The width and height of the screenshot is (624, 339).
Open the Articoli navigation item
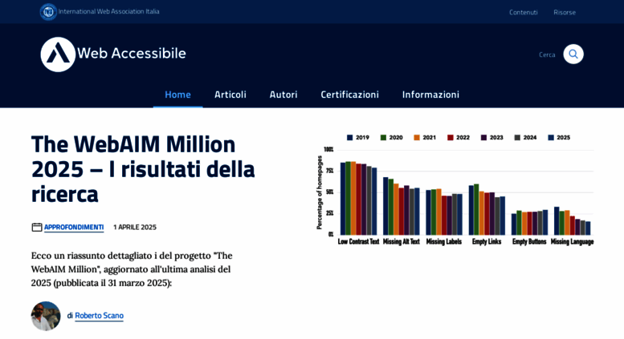click(230, 95)
